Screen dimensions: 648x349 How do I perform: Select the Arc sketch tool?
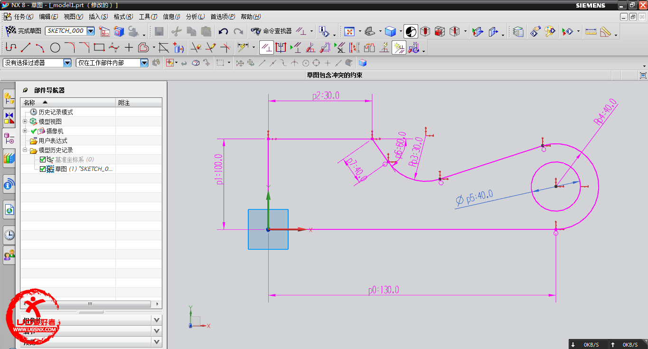pyautogui.click(x=40, y=47)
